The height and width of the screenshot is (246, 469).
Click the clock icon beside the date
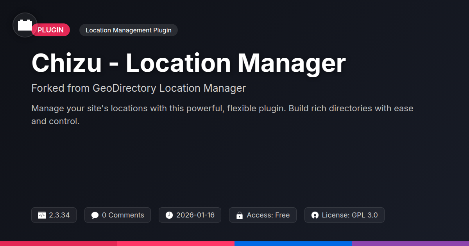click(169, 215)
